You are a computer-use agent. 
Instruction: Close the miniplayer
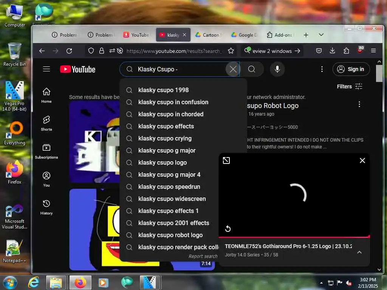(x=362, y=160)
